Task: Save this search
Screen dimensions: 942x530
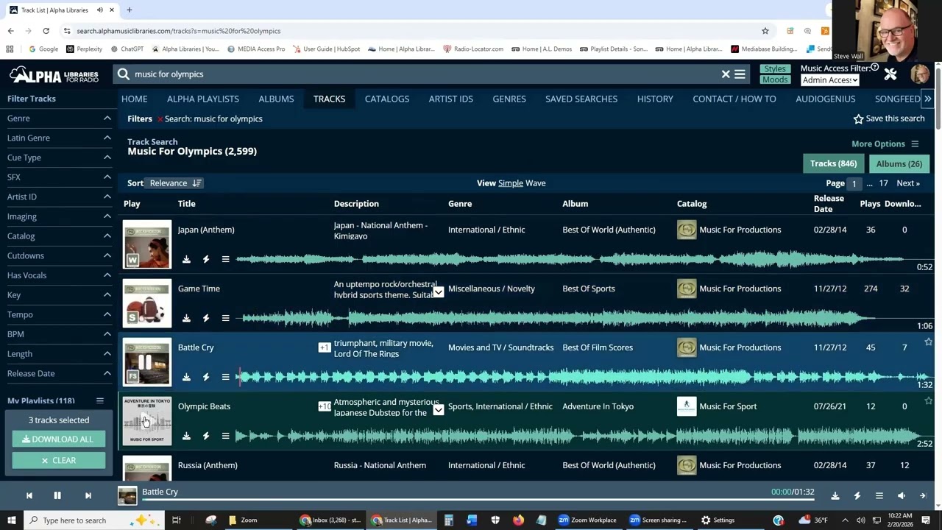Action: (889, 119)
